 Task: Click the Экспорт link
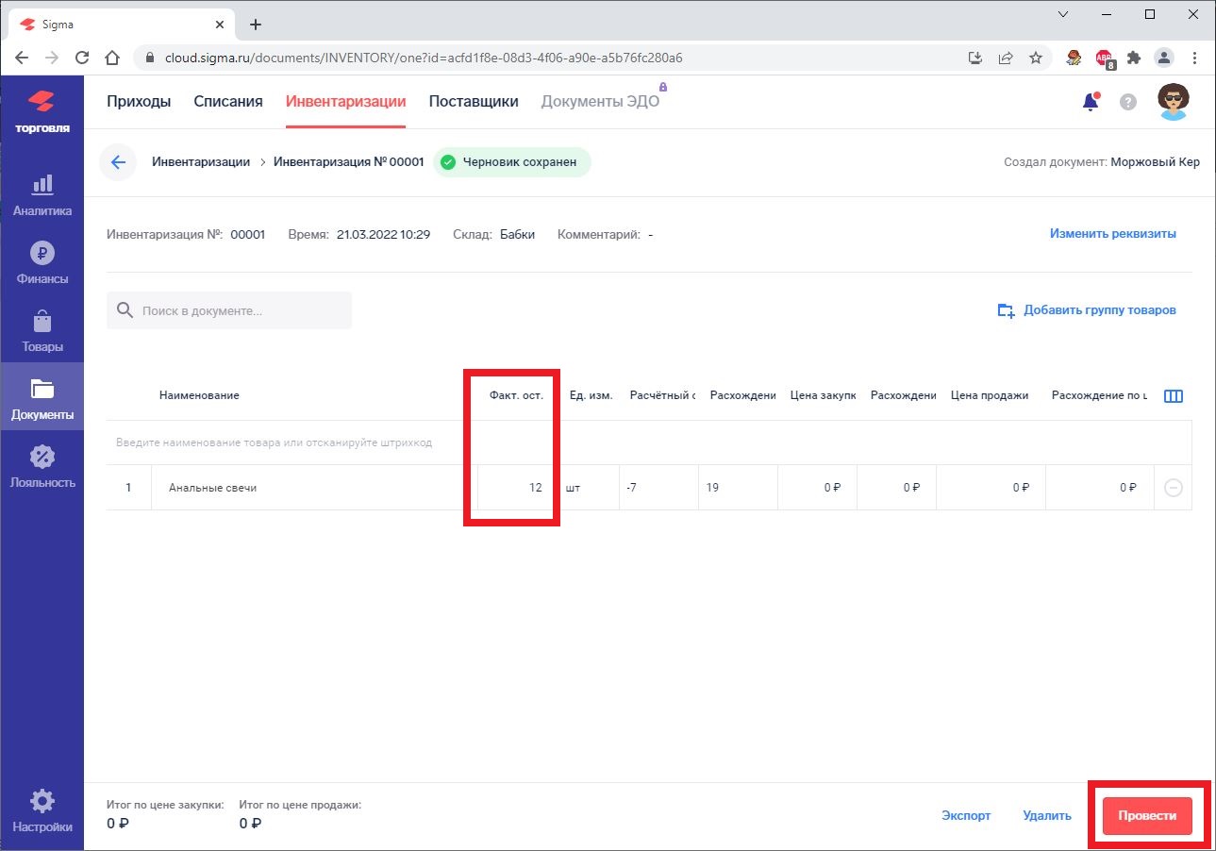click(x=966, y=816)
